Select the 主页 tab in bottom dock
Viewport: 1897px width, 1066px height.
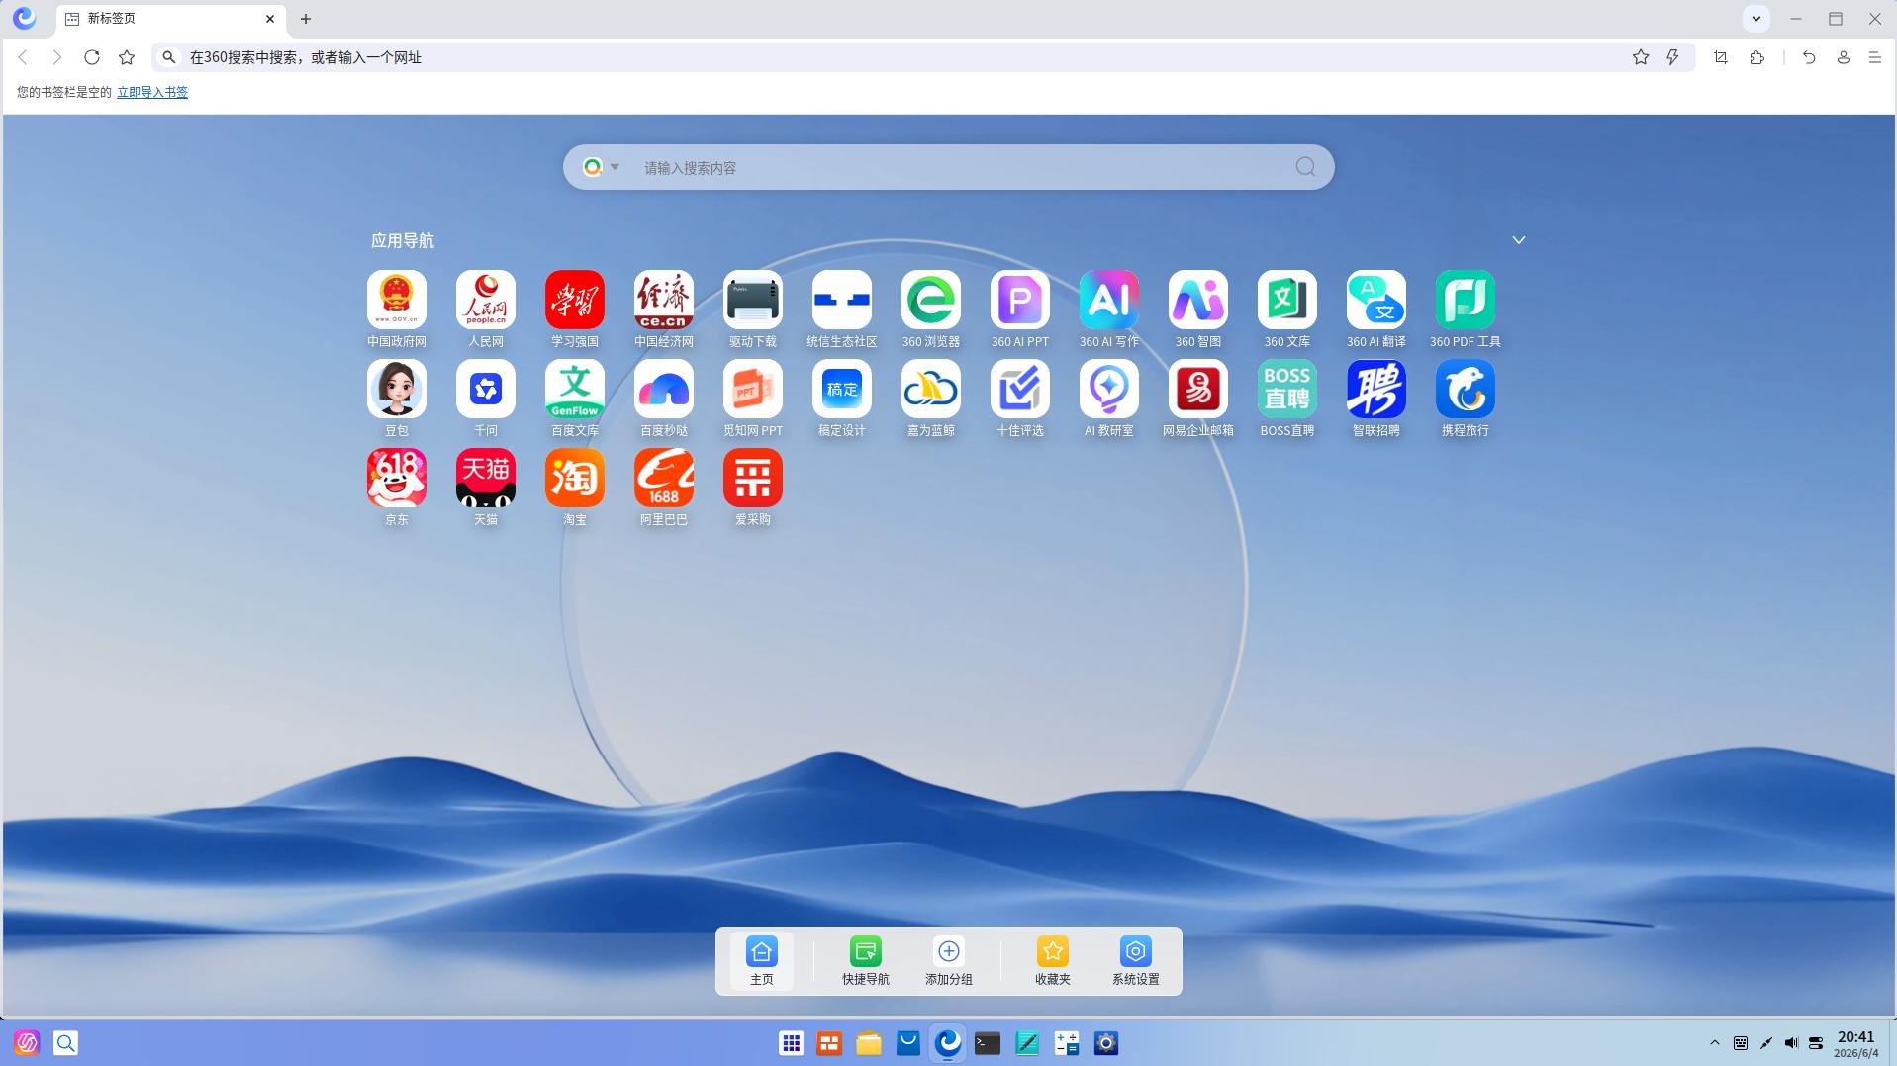tap(762, 961)
